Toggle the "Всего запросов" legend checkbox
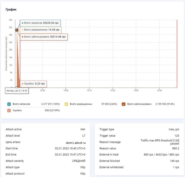The height and width of the screenshot is (177, 185). click(x=9, y=104)
